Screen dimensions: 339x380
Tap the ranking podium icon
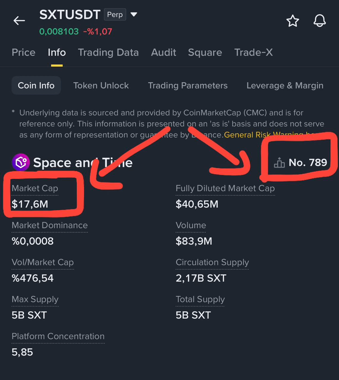279,163
